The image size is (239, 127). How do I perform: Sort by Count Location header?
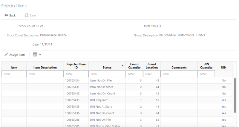click(x=152, y=66)
